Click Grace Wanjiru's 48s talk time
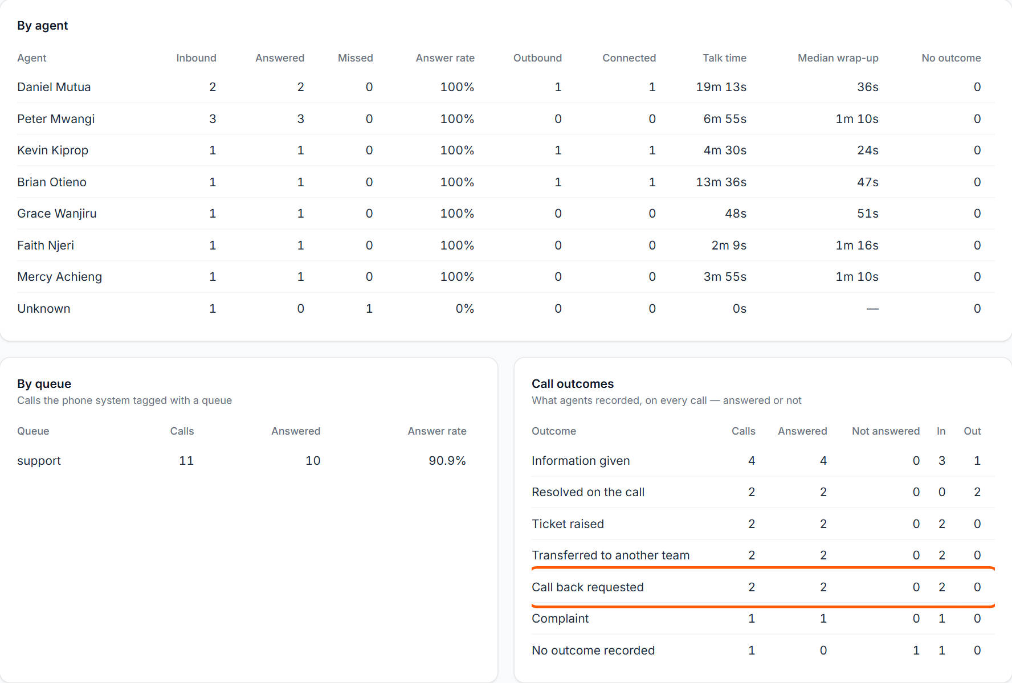The width and height of the screenshot is (1012, 683). (x=736, y=214)
